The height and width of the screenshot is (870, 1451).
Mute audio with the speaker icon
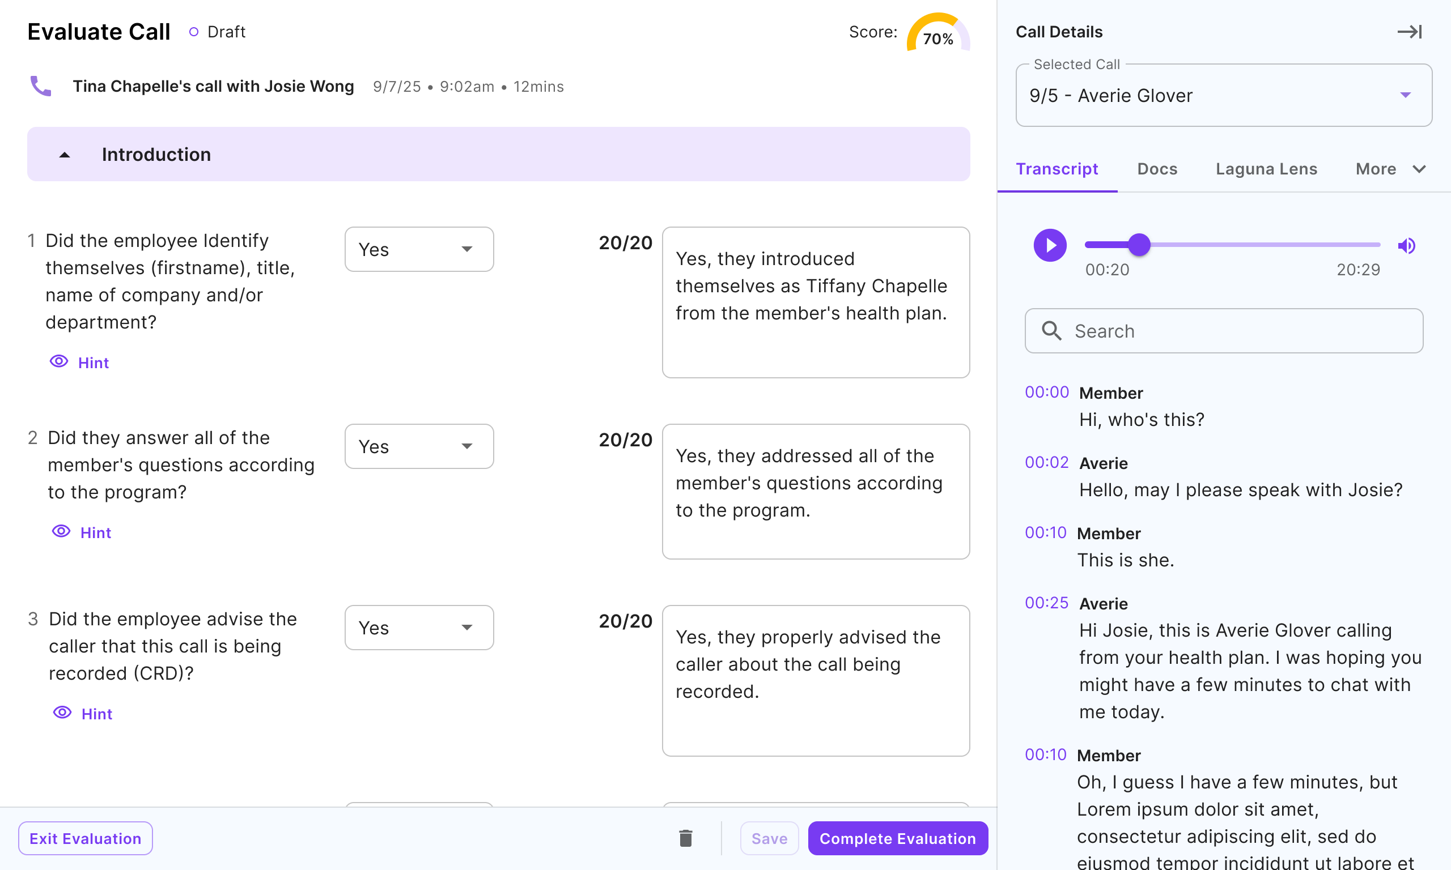pos(1406,246)
